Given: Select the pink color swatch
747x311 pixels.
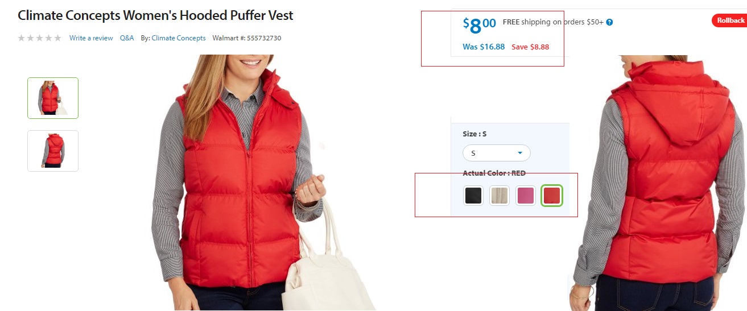Looking at the screenshot, I should click(x=526, y=196).
